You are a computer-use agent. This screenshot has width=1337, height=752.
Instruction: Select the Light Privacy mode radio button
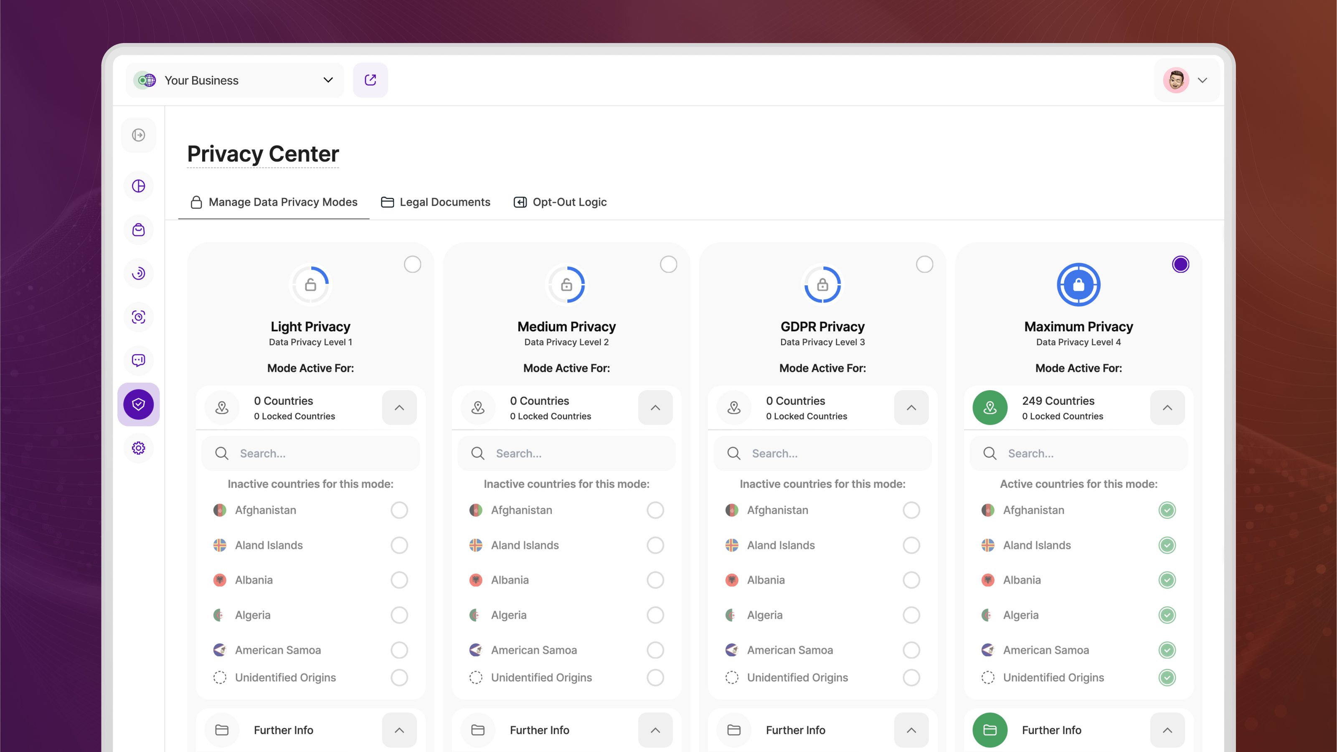point(412,264)
